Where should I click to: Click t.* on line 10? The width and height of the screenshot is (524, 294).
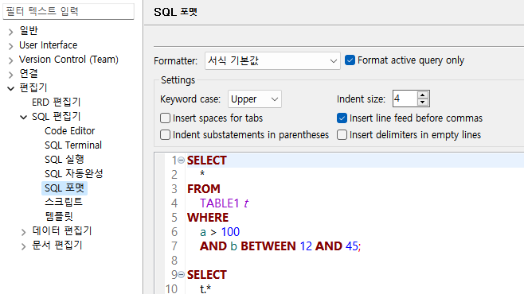(x=205, y=288)
